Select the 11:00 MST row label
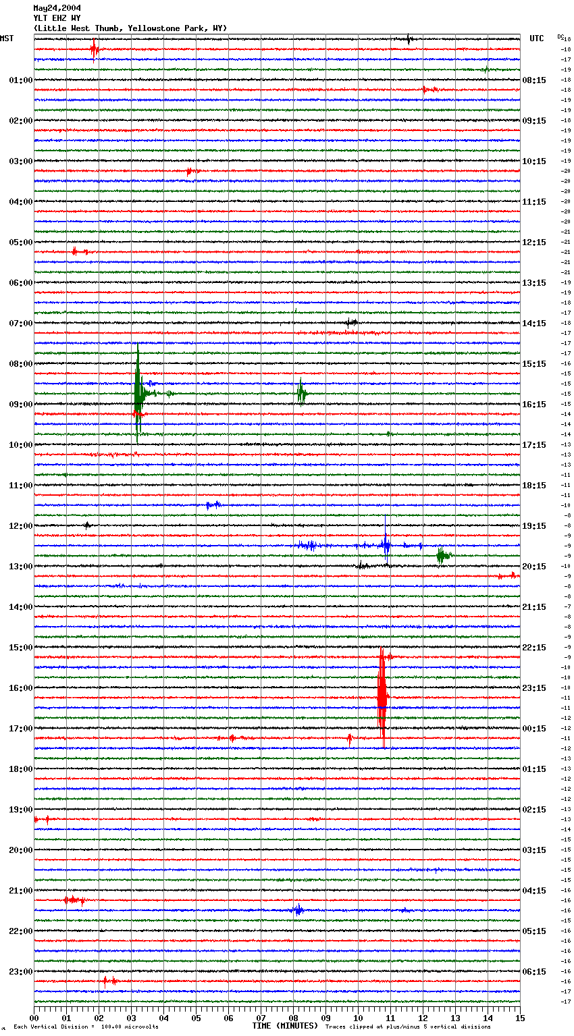 click(21, 486)
